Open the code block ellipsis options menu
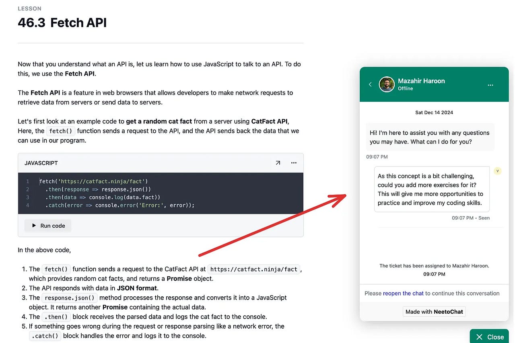This screenshot has width=515, height=343. 294,163
